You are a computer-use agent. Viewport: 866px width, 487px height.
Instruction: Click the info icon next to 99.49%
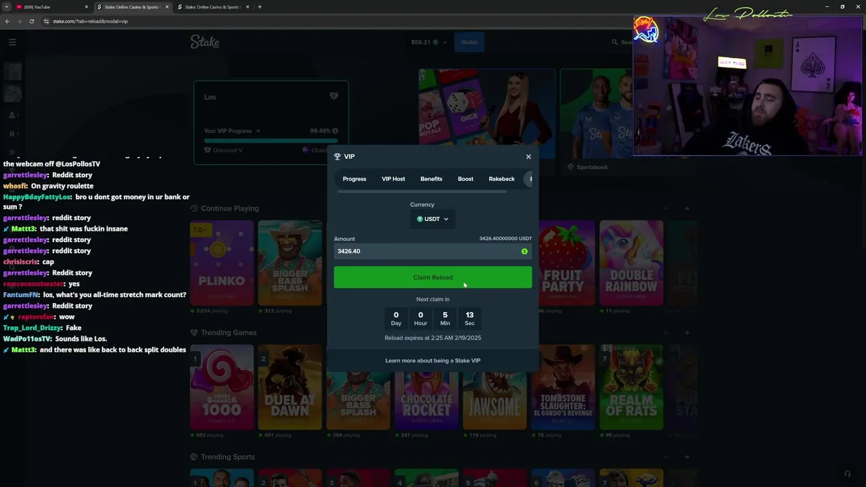[x=335, y=131]
